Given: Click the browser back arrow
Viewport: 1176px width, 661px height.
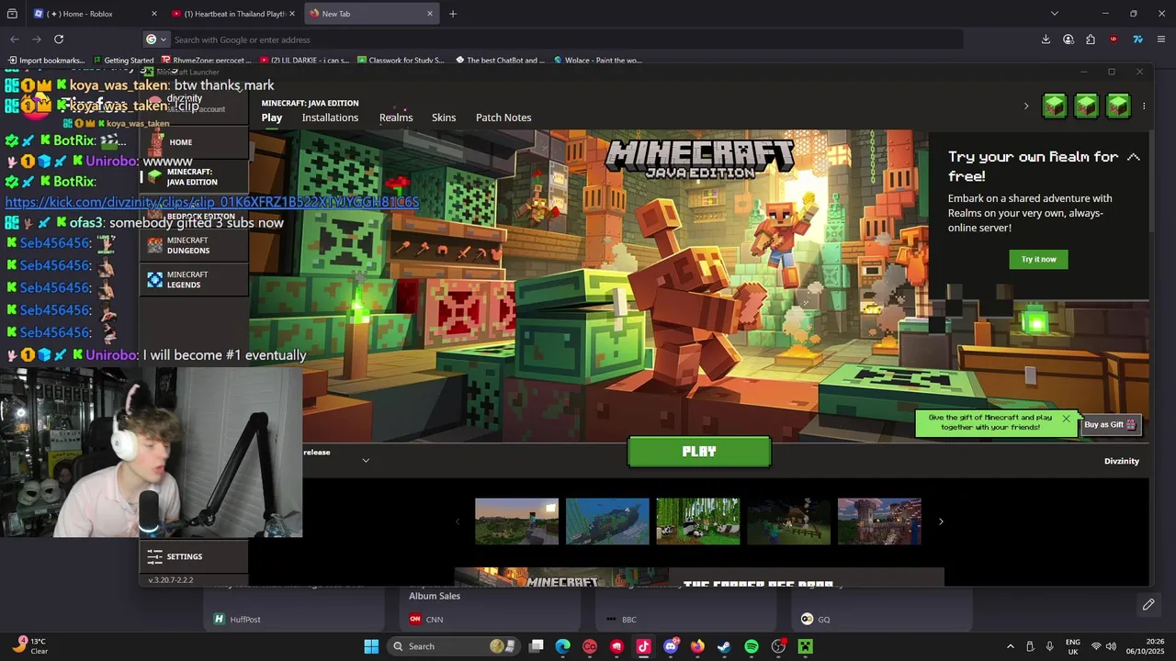Looking at the screenshot, I should click(x=15, y=39).
